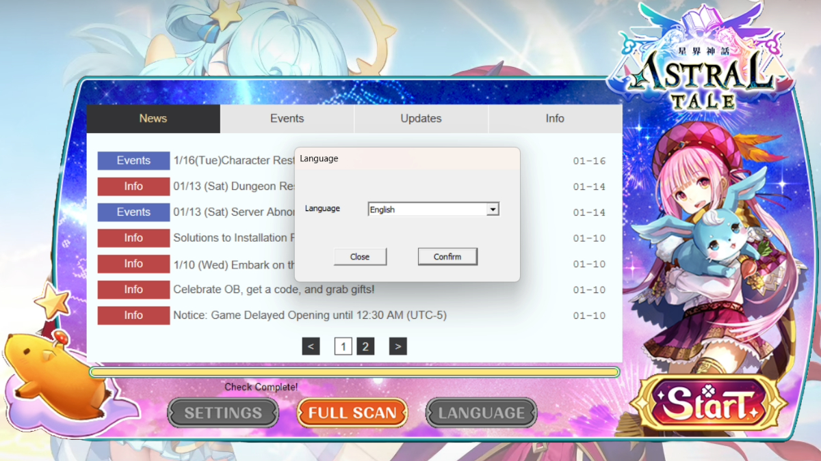The image size is (821, 461).
Task: Go to news page 2
Action: (365, 346)
